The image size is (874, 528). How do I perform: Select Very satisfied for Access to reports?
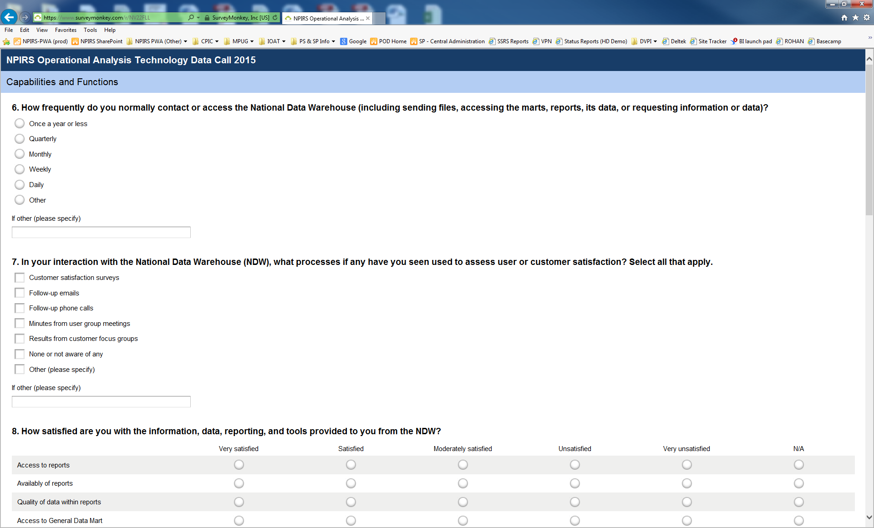(239, 465)
